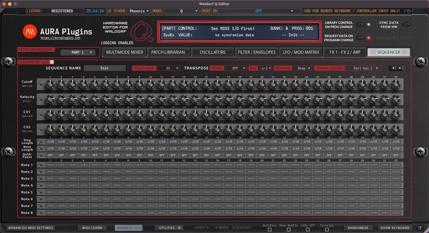Screen dimensions: 429x233
Task: Click Velocity knob for step 16
Action: point(217,99)
